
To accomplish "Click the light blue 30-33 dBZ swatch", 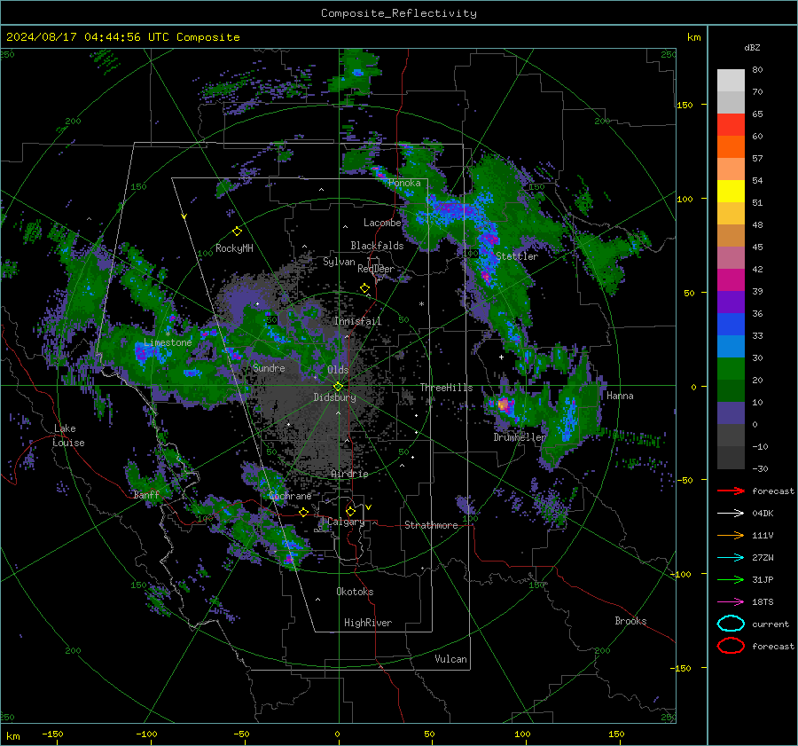I will pyautogui.click(x=731, y=346).
